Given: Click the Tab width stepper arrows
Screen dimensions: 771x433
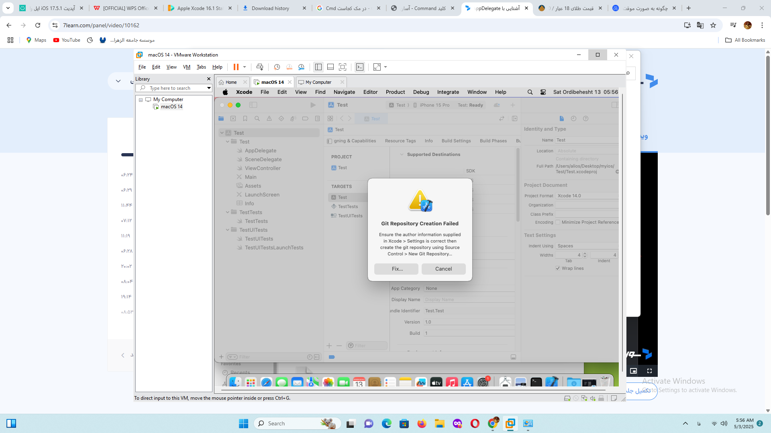Looking at the screenshot, I should pyautogui.click(x=585, y=255).
